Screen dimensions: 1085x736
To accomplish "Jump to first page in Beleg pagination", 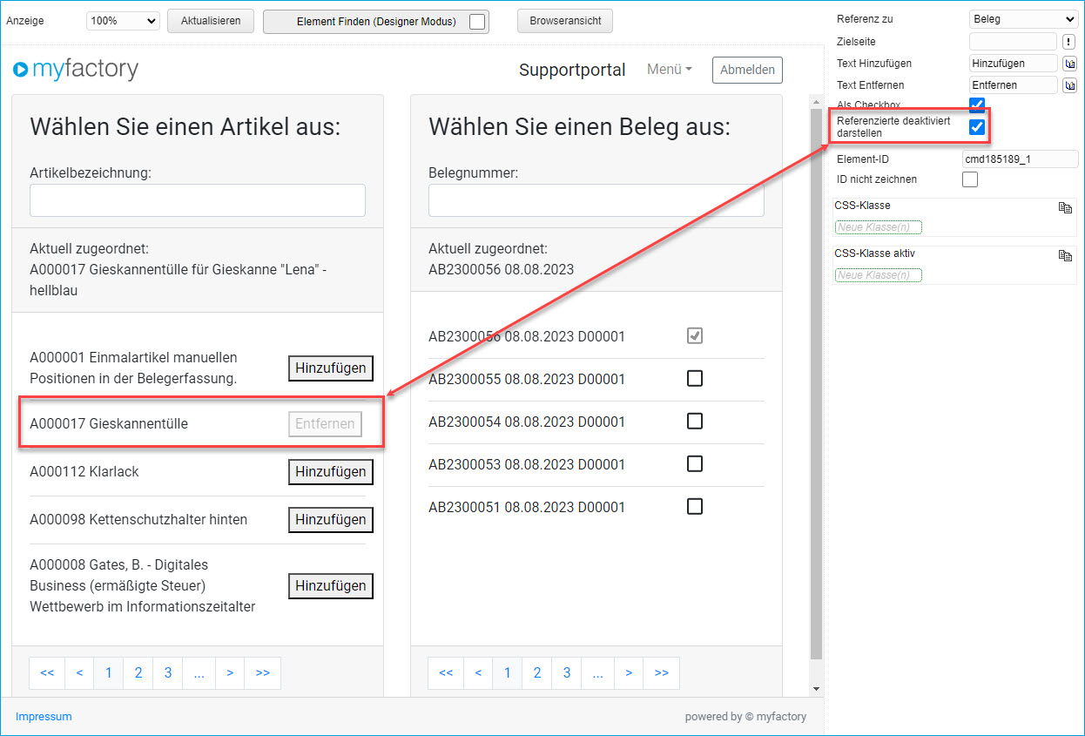I will (x=446, y=673).
